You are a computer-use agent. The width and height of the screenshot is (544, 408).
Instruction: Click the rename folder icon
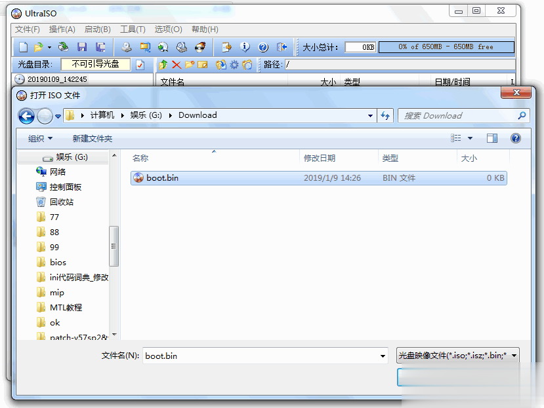[203, 65]
